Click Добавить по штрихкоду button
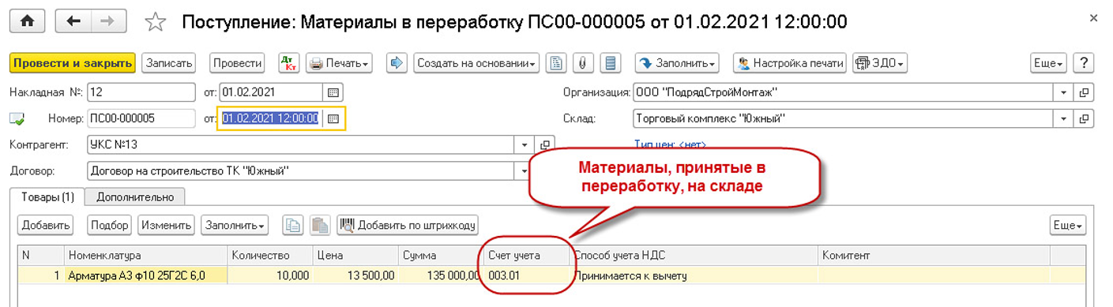 point(408,225)
